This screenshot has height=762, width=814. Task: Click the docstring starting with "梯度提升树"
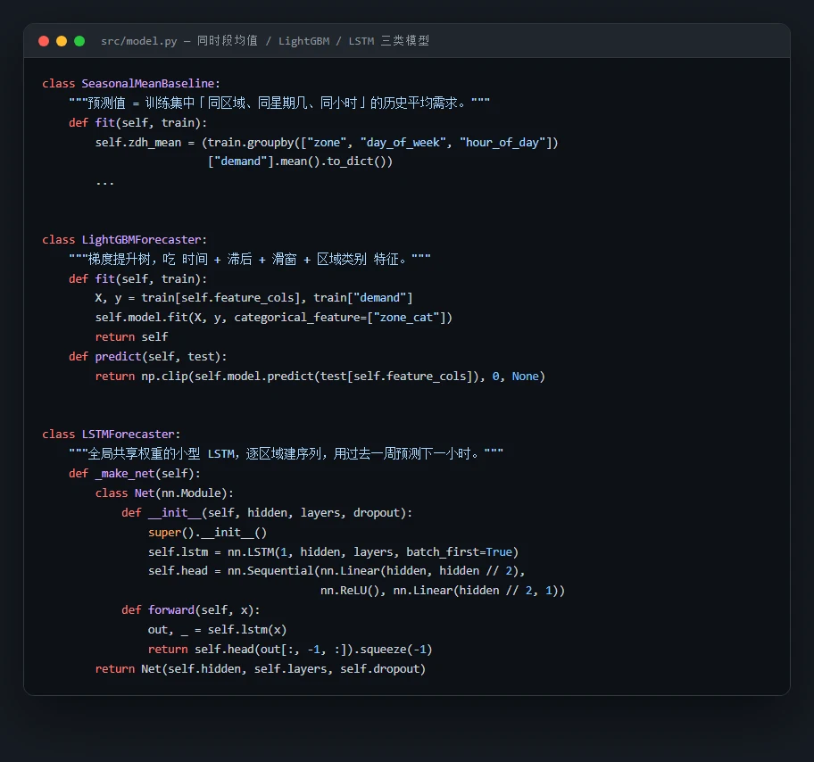click(x=250, y=259)
